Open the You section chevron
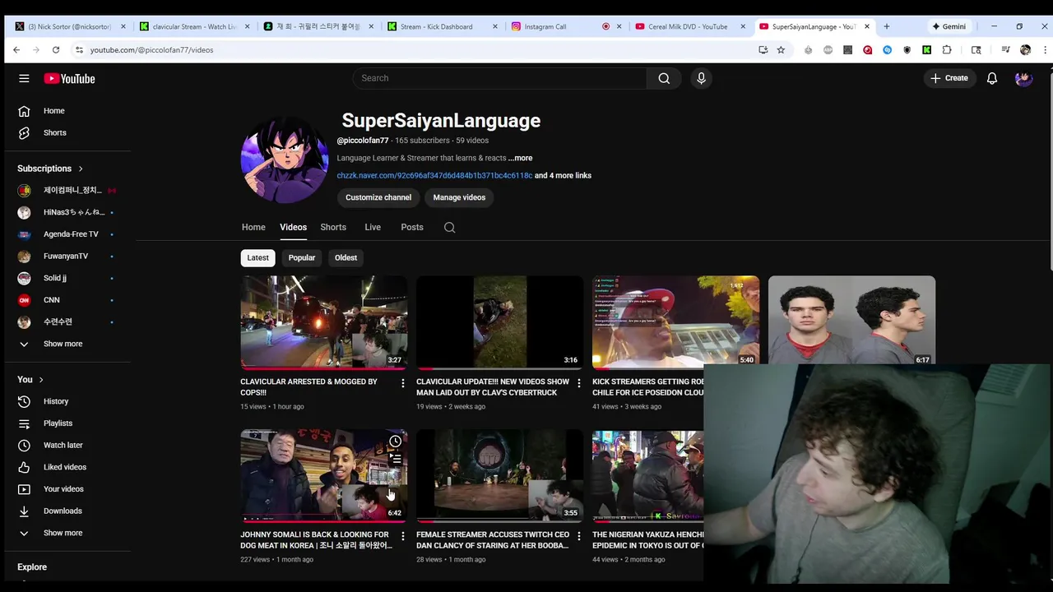 pyautogui.click(x=40, y=380)
